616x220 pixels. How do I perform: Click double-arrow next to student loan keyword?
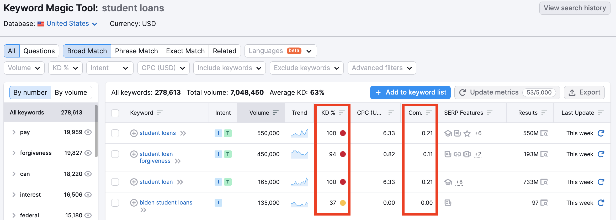(180, 182)
